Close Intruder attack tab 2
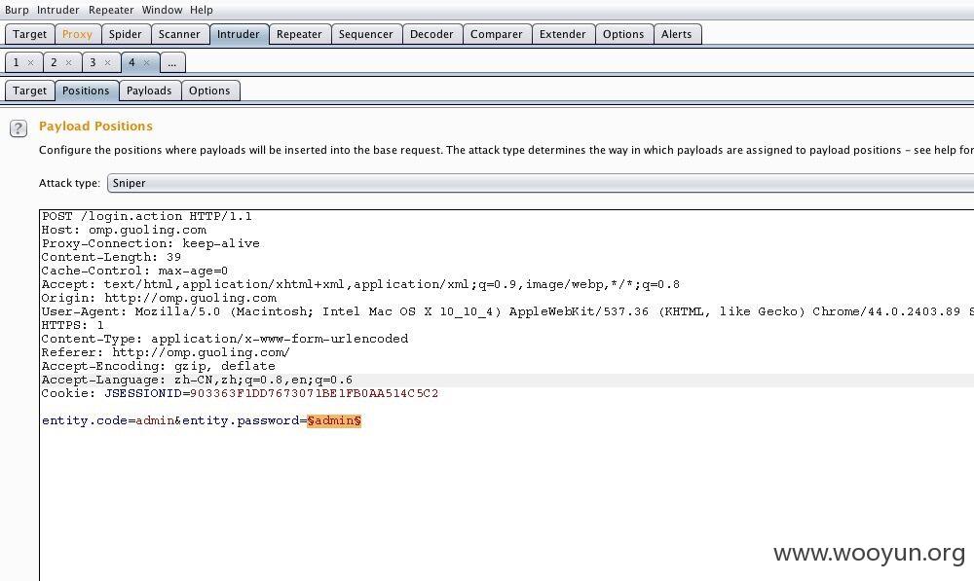Image resolution: width=974 pixels, height=581 pixels. [x=69, y=62]
